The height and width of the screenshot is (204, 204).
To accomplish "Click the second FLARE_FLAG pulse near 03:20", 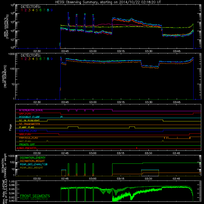I will click(132, 127).
